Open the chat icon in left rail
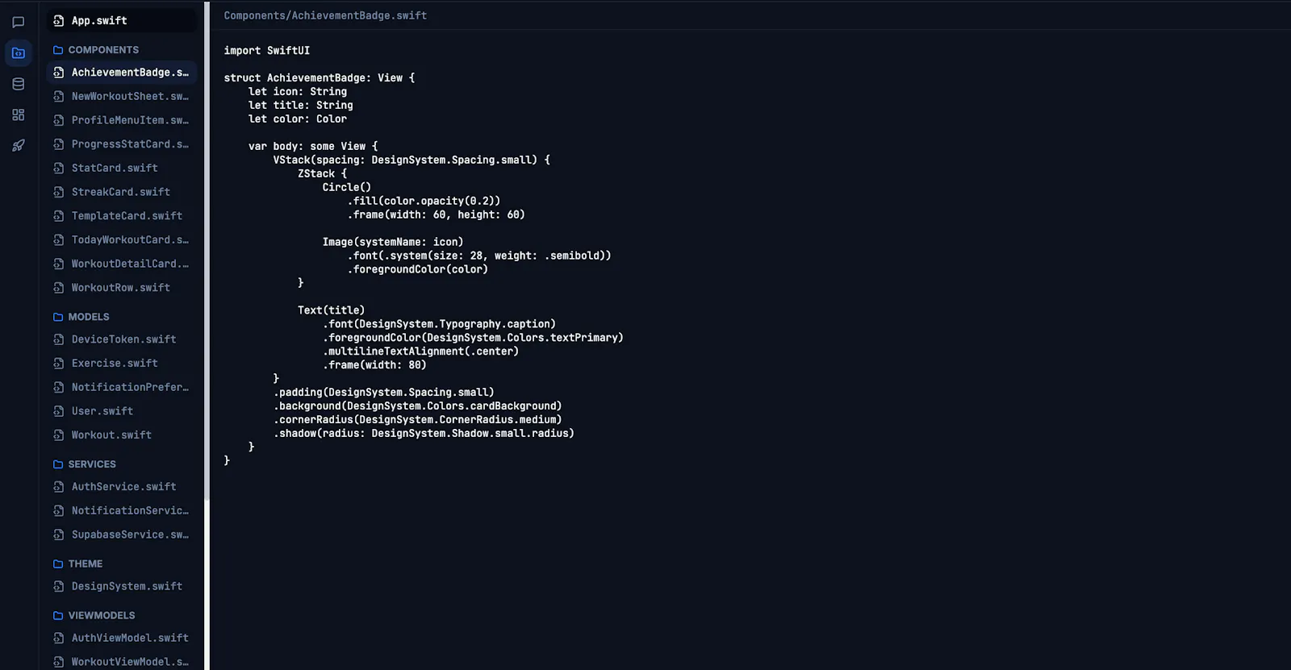The image size is (1291, 670). (x=18, y=23)
